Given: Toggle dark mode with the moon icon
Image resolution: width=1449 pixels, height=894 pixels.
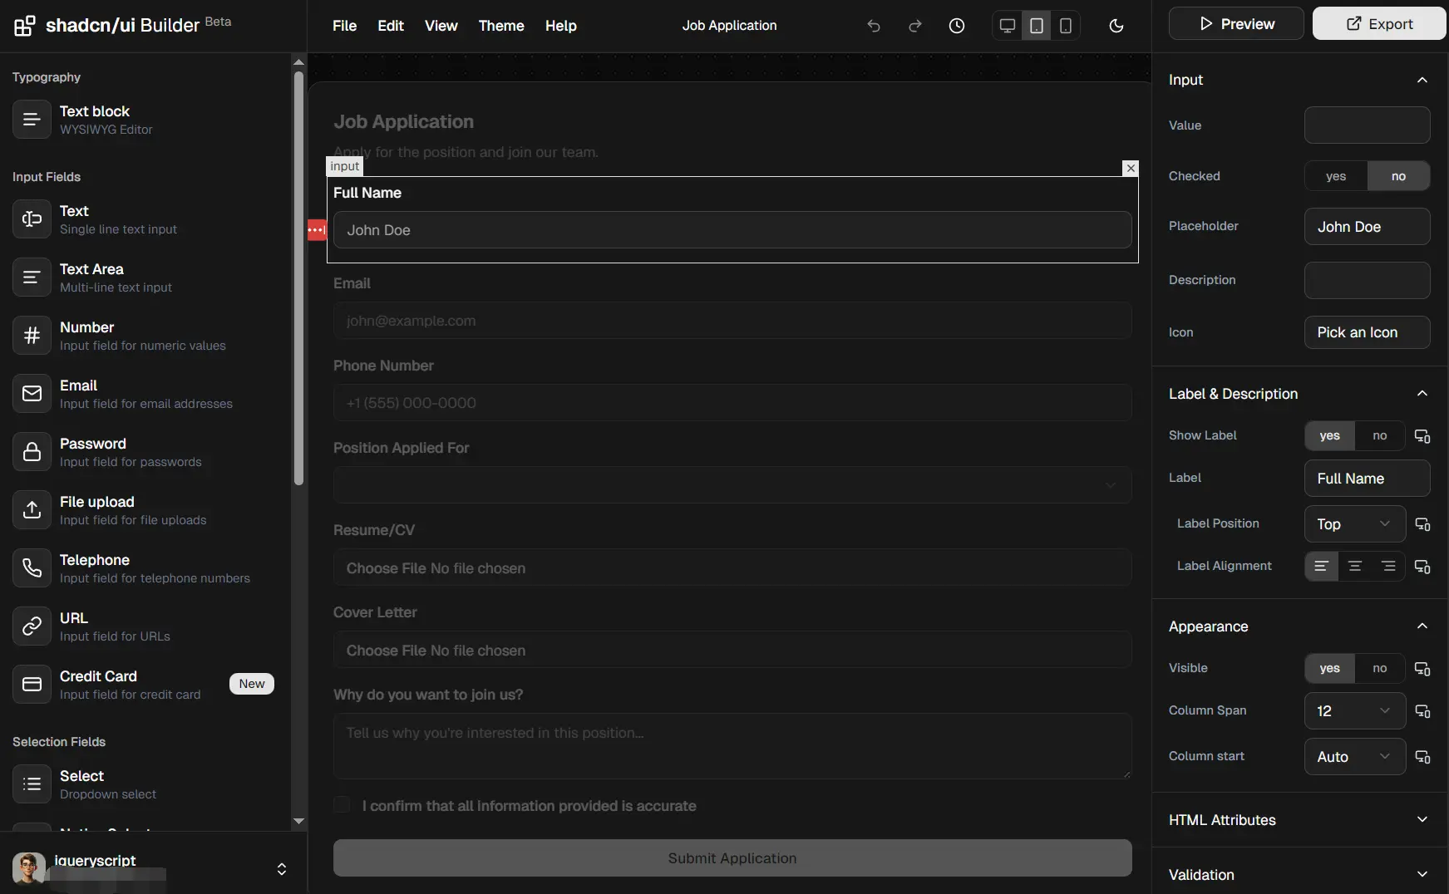Looking at the screenshot, I should click(1116, 26).
